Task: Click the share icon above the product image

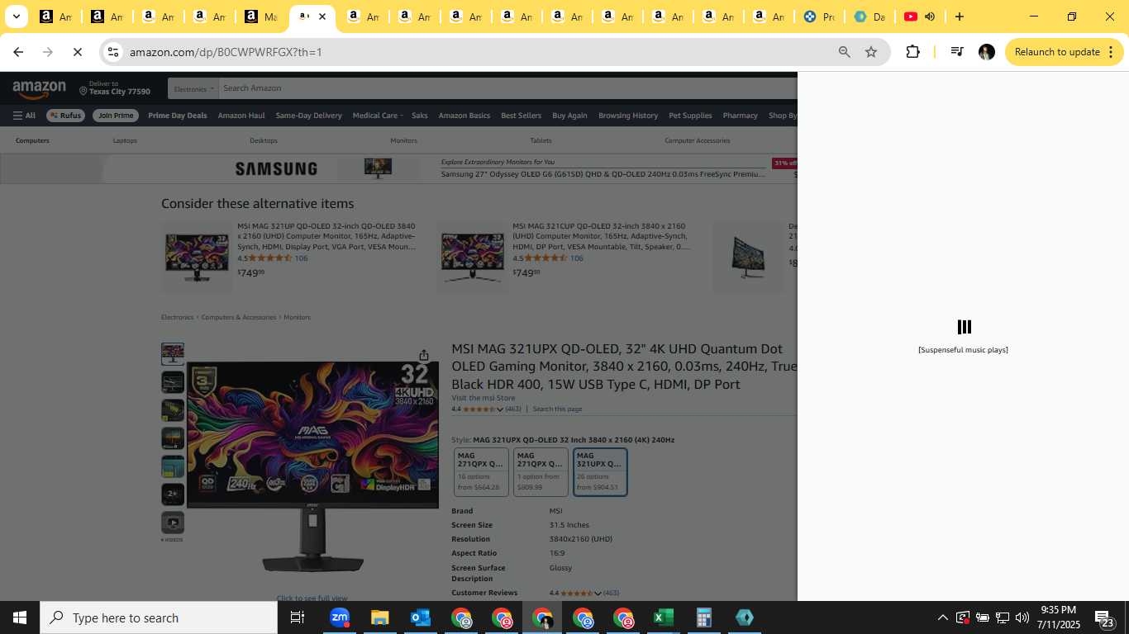Action: (424, 355)
